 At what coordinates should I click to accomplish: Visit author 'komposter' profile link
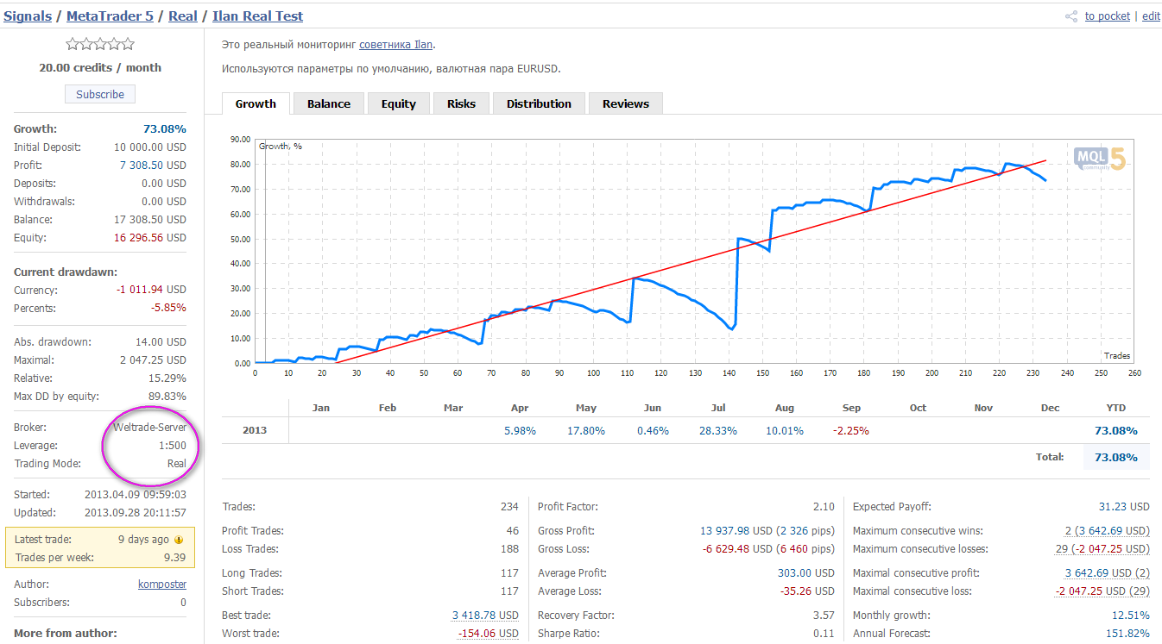[162, 585]
